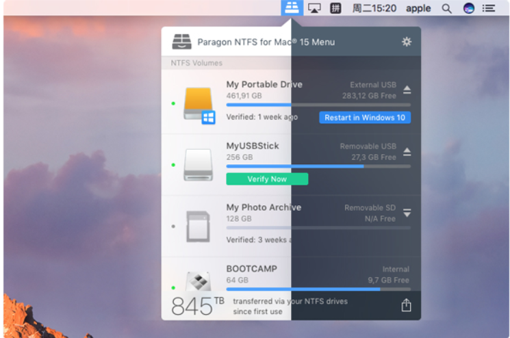The width and height of the screenshot is (510, 338).
Task: Click the 27,3 GB Free text
Action: point(374,157)
